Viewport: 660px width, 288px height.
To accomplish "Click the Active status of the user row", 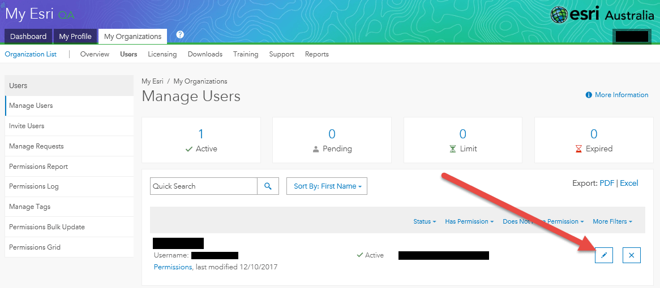I will (x=370, y=255).
